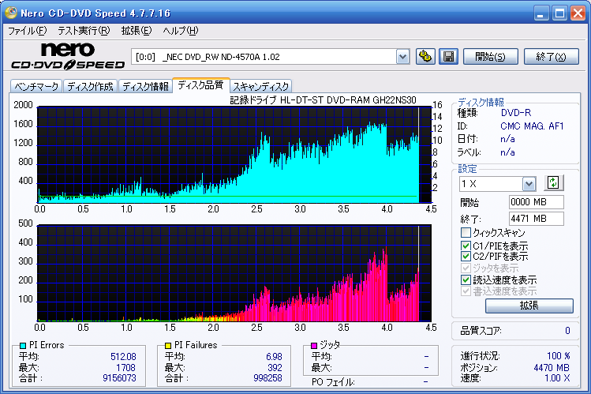Click the cyan PI Errors legend swatch
The width and height of the screenshot is (591, 394).
click(23, 345)
